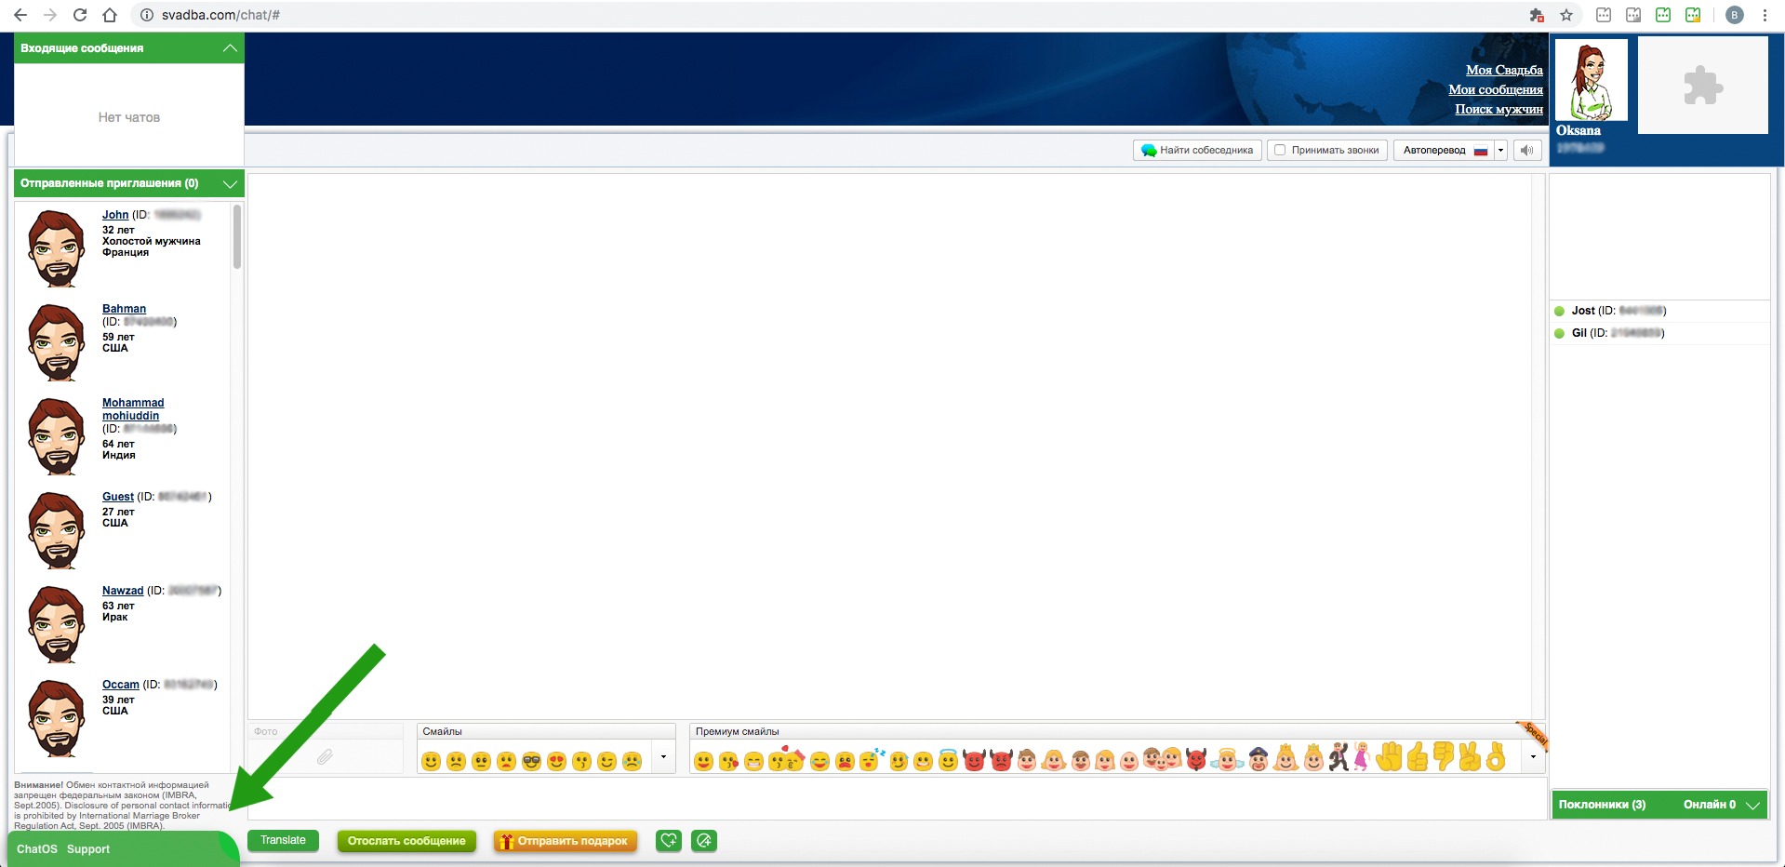Click Oksana's profile avatar picture
Image resolution: width=1785 pixels, height=867 pixels.
point(1592,79)
